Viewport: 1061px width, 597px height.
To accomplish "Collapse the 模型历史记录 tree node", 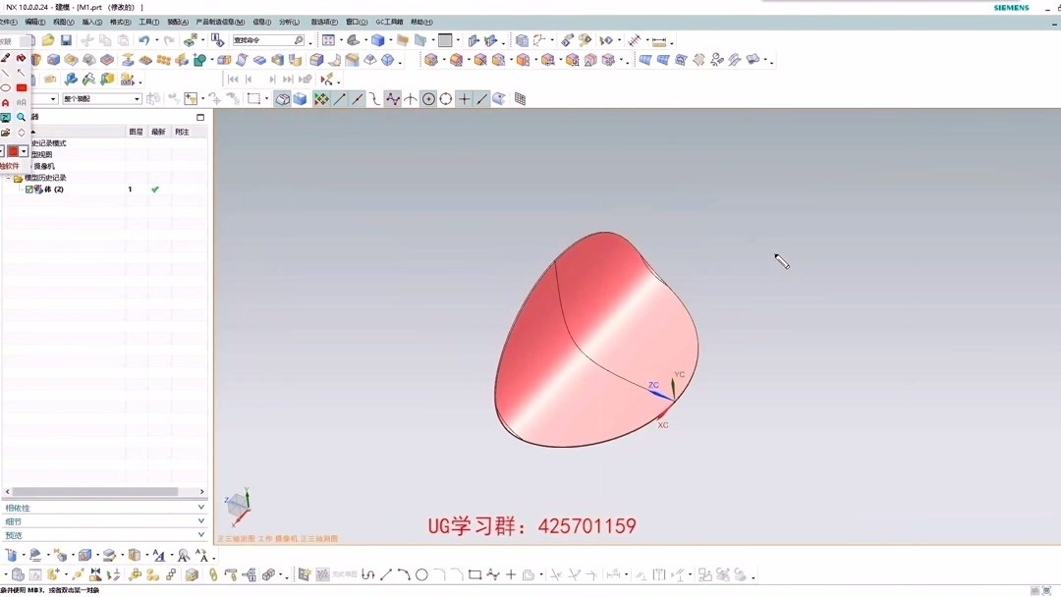I will [8, 177].
